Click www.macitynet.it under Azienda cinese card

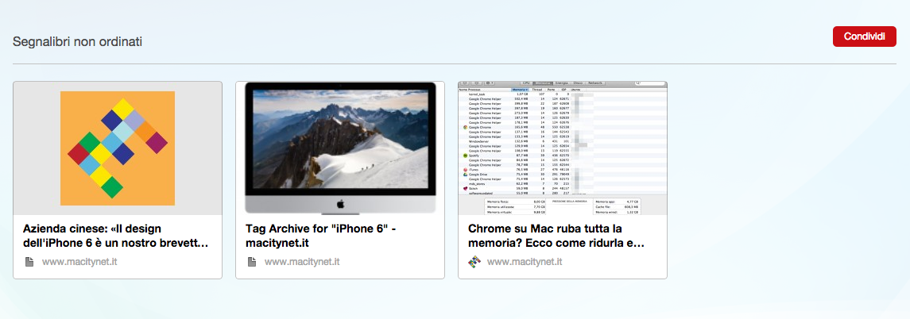[79, 262]
